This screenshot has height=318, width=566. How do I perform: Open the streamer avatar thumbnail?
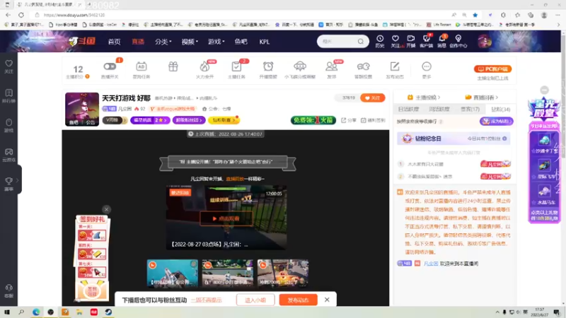tap(82, 110)
